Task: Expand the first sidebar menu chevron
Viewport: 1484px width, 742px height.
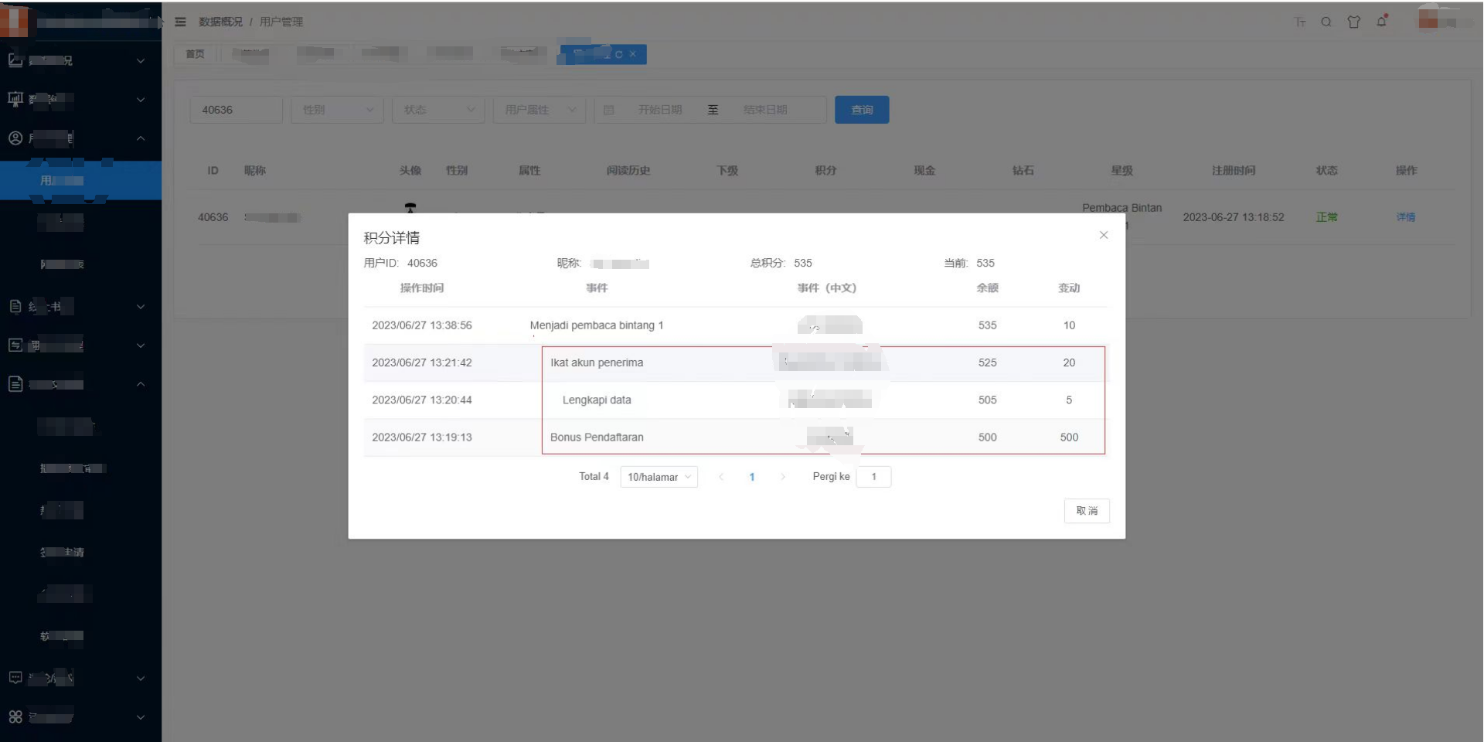Action: tap(141, 60)
